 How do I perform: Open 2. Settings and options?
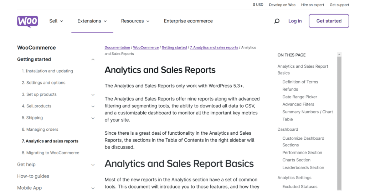43,83
